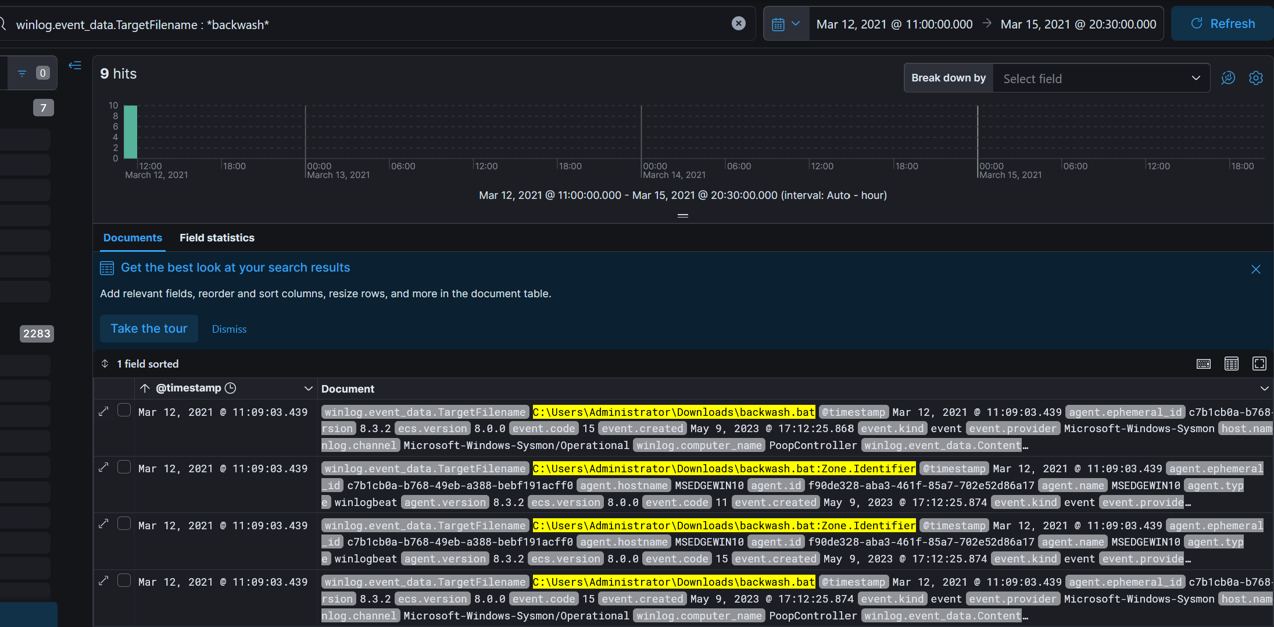Click the Refresh button
Image resolution: width=1274 pixels, height=627 pixels.
(x=1222, y=23)
